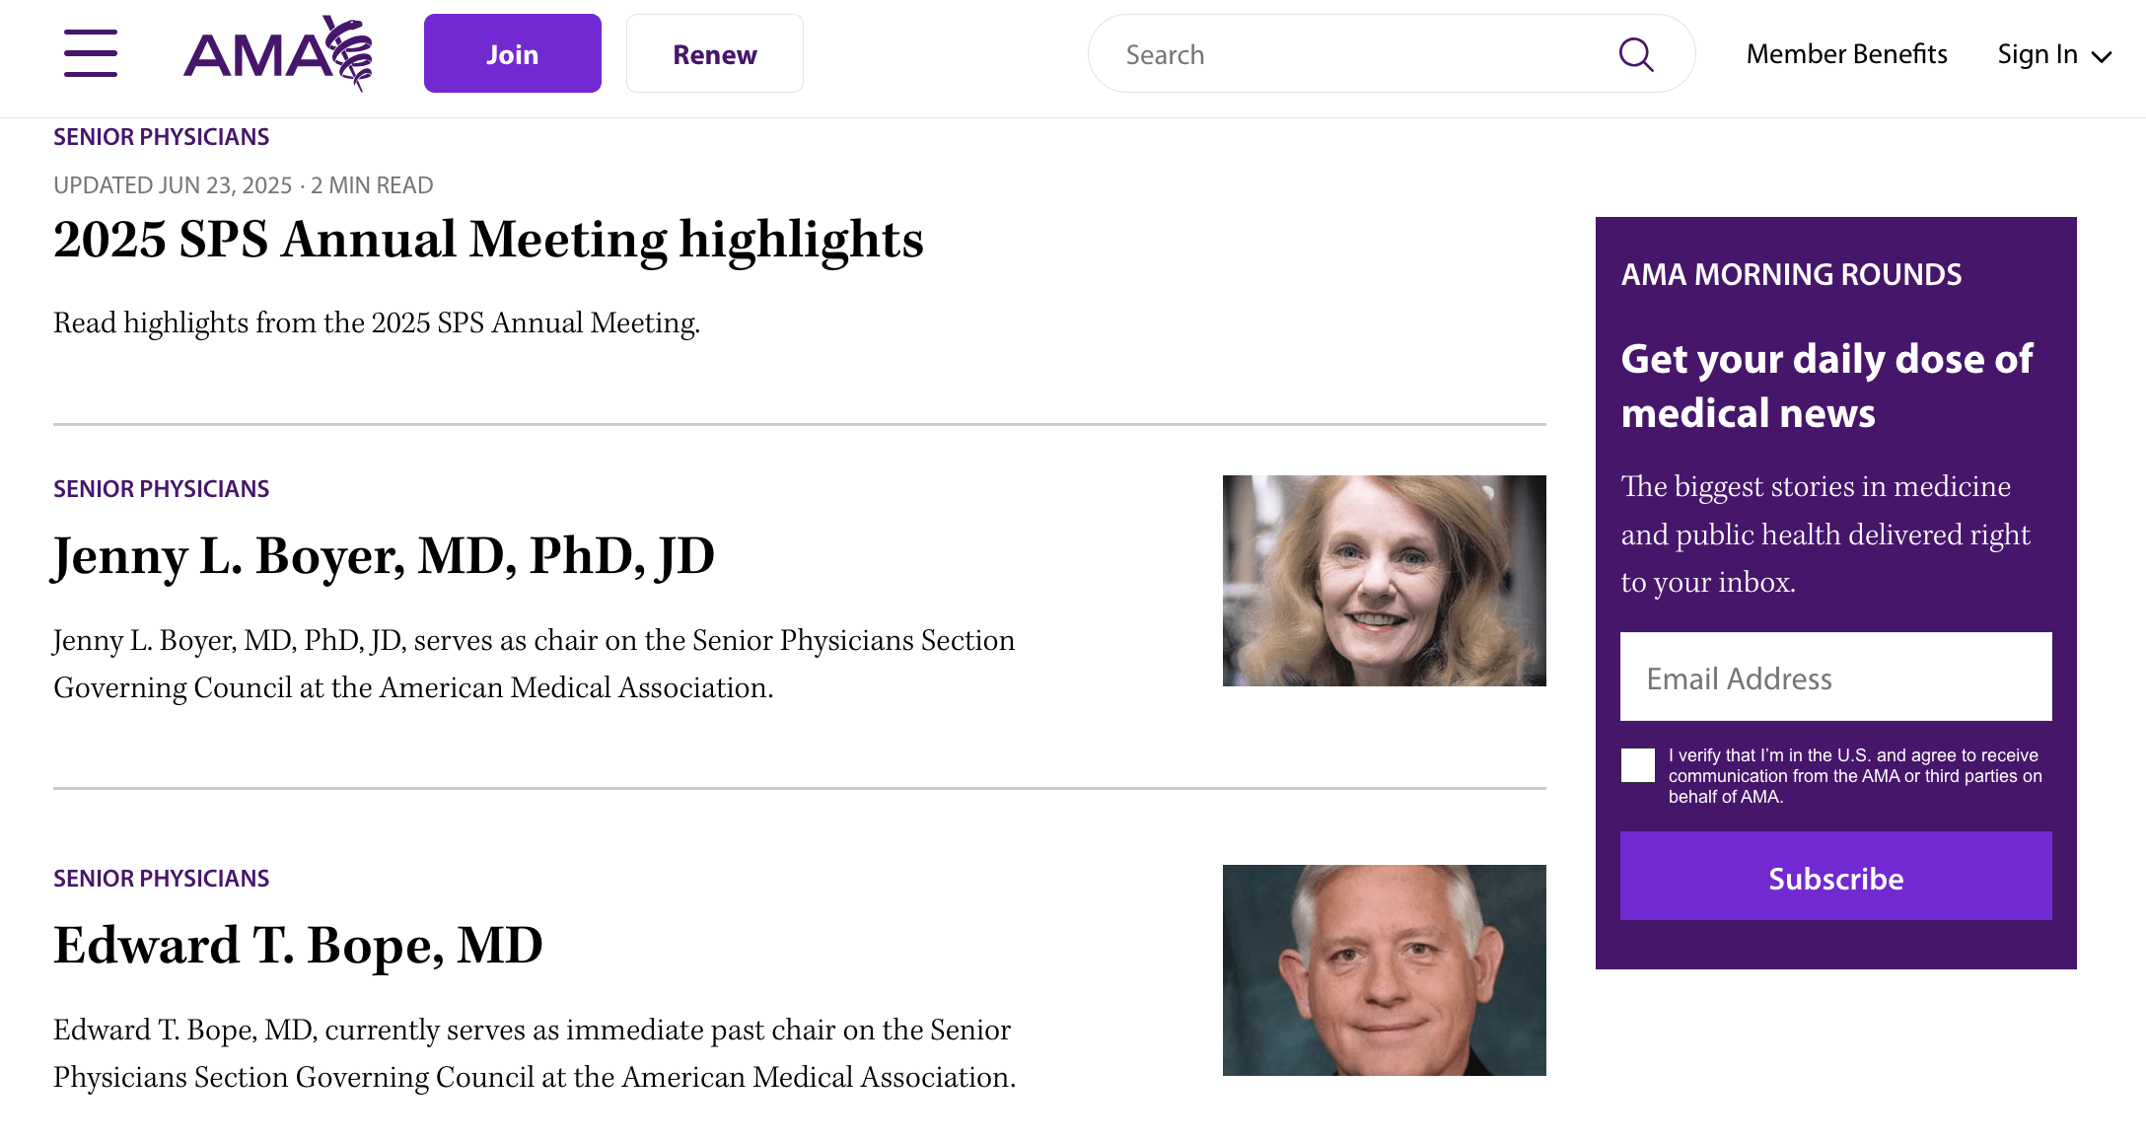This screenshot has width=2146, height=1140.
Task: Click the Renew button
Action: 715,53
